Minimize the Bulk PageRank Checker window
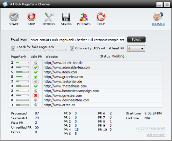This screenshot has height=141, width=172. coord(159,4)
